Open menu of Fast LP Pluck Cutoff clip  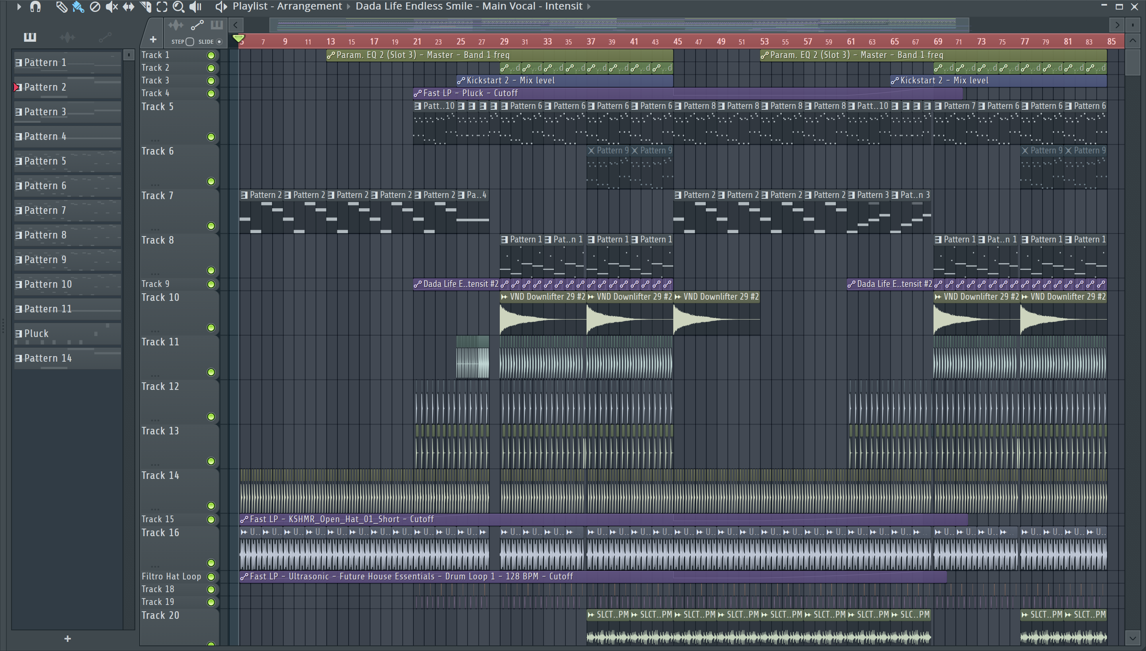[418, 93]
